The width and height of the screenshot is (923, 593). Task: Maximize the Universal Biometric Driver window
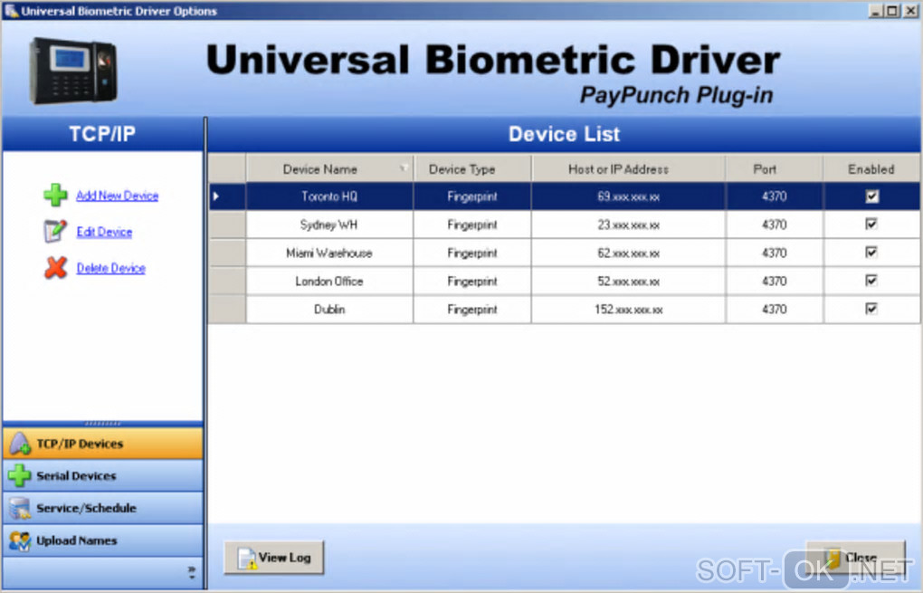pyautogui.click(x=892, y=11)
